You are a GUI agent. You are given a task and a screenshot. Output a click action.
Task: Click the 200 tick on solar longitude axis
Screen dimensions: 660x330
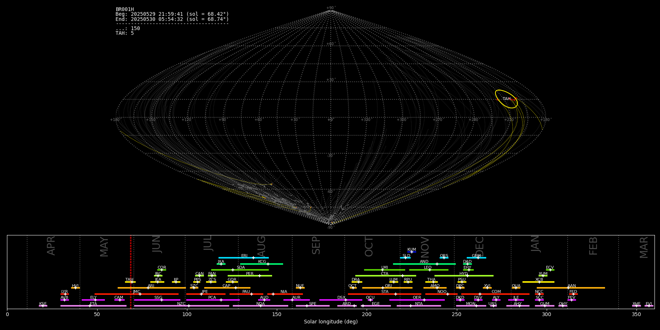[x=367, y=315]
